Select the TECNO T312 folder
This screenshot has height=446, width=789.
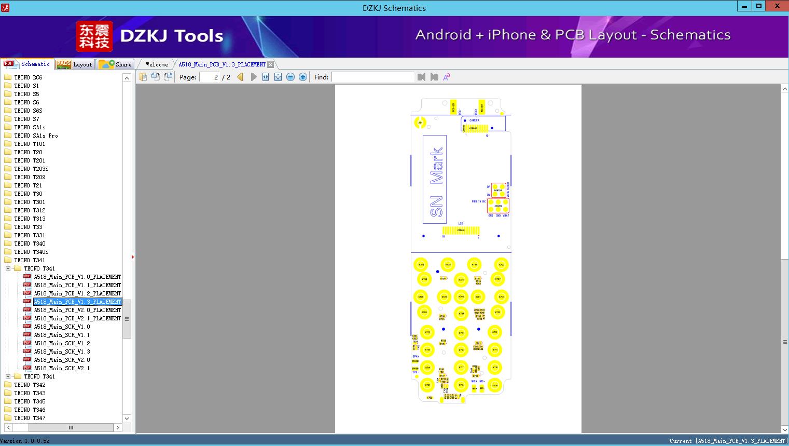30,210
